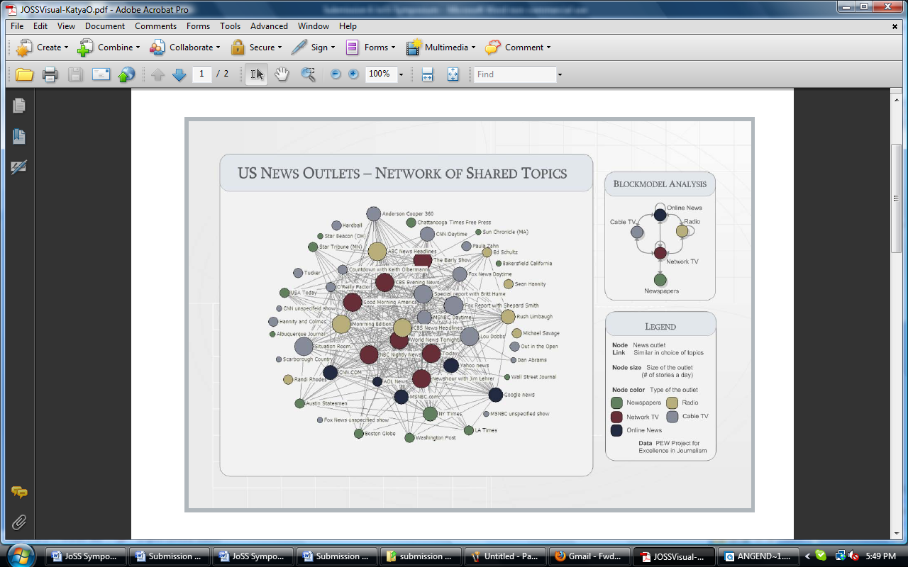Expand the Sign dropdown
908x567 pixels.
pos(333,47)
